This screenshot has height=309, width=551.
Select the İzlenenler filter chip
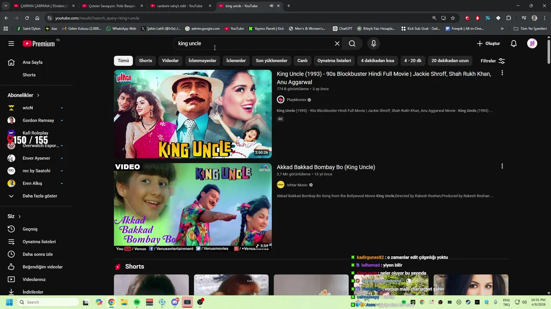coord(236,61)
